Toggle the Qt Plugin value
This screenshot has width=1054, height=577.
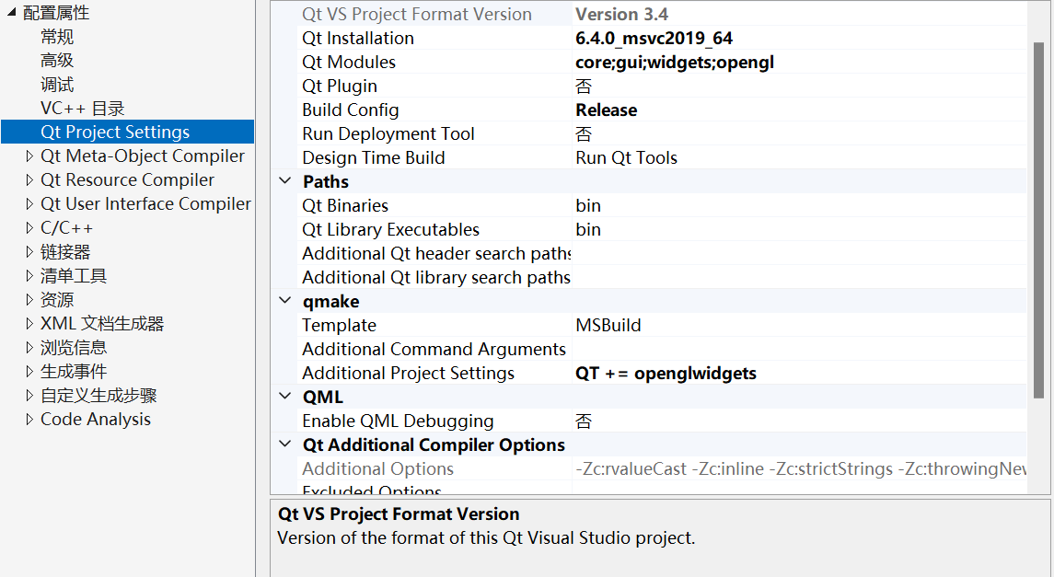tap(799, 86)
